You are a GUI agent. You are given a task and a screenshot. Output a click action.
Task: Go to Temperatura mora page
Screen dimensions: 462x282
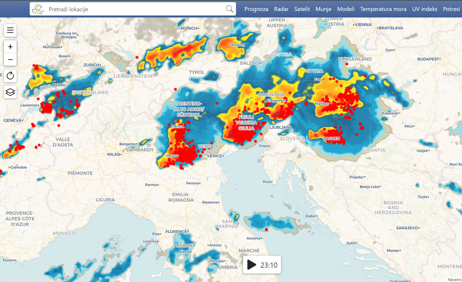coord(383,9)
